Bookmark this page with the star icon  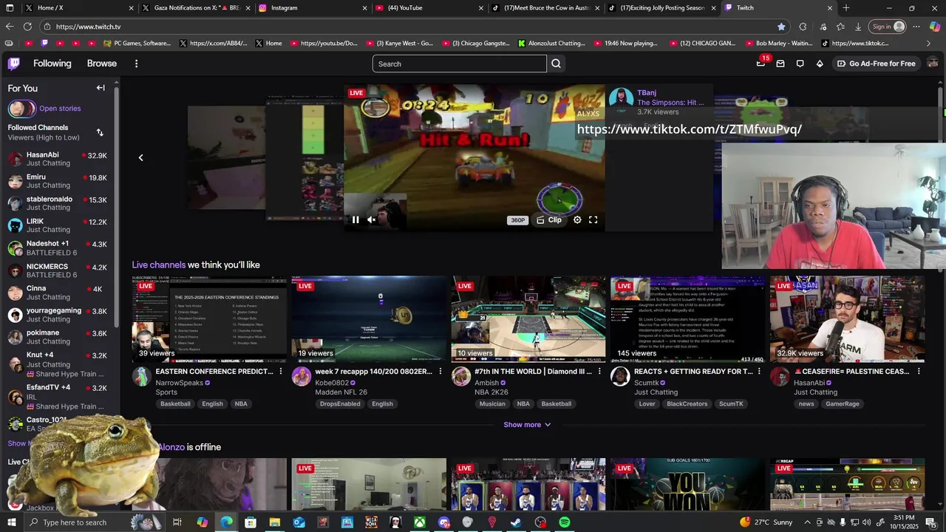[781, 27]
